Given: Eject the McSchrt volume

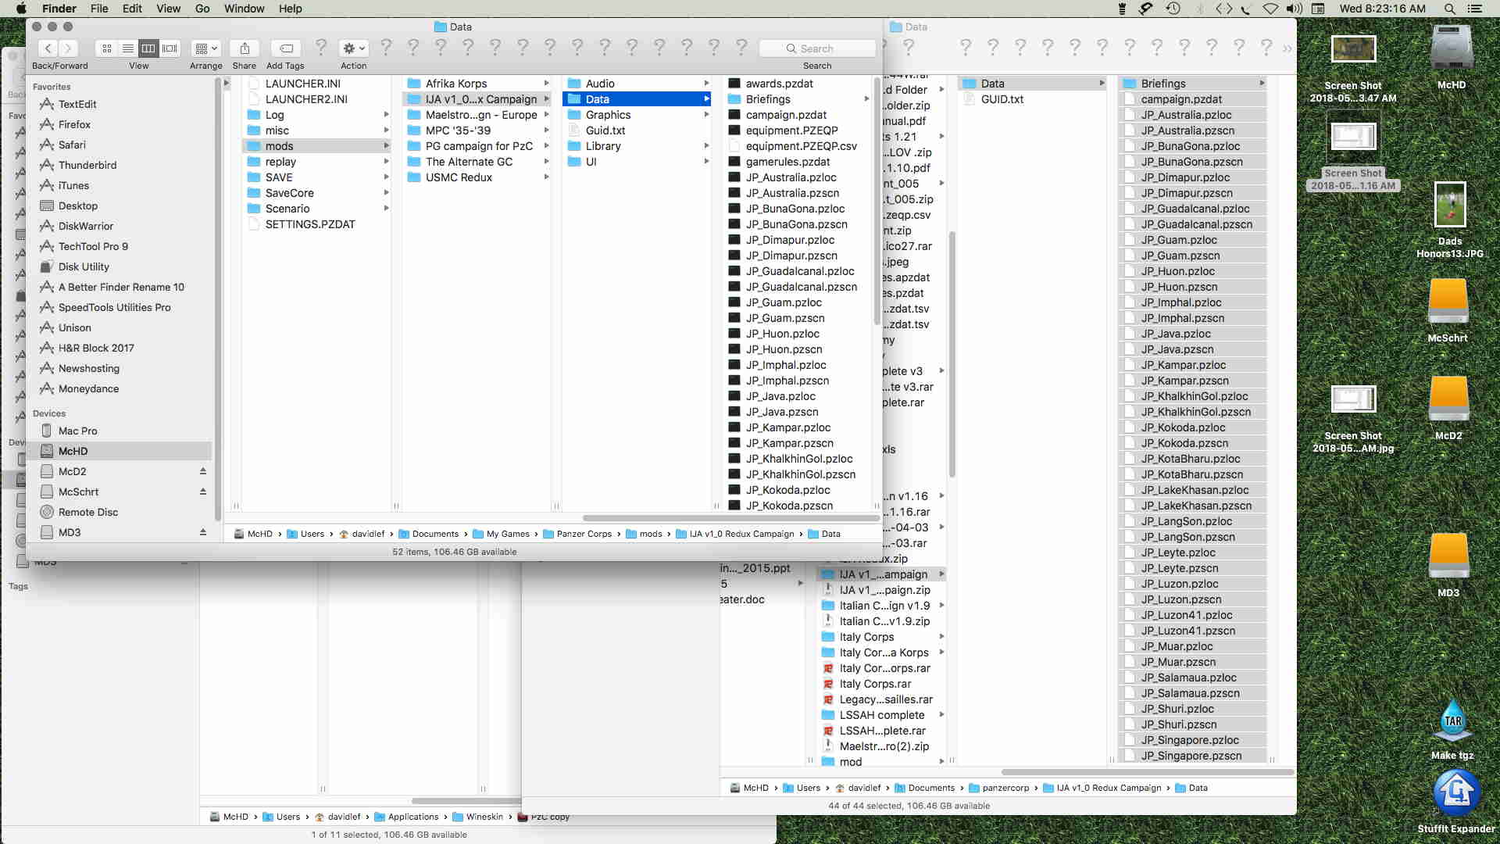Looking at the screenshot, I should pyautogui.click(x=202, y=492).
